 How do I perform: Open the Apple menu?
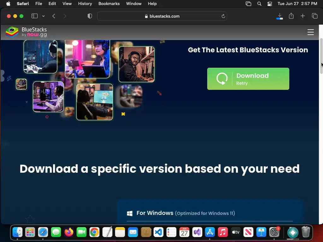[x=8, y=3]
